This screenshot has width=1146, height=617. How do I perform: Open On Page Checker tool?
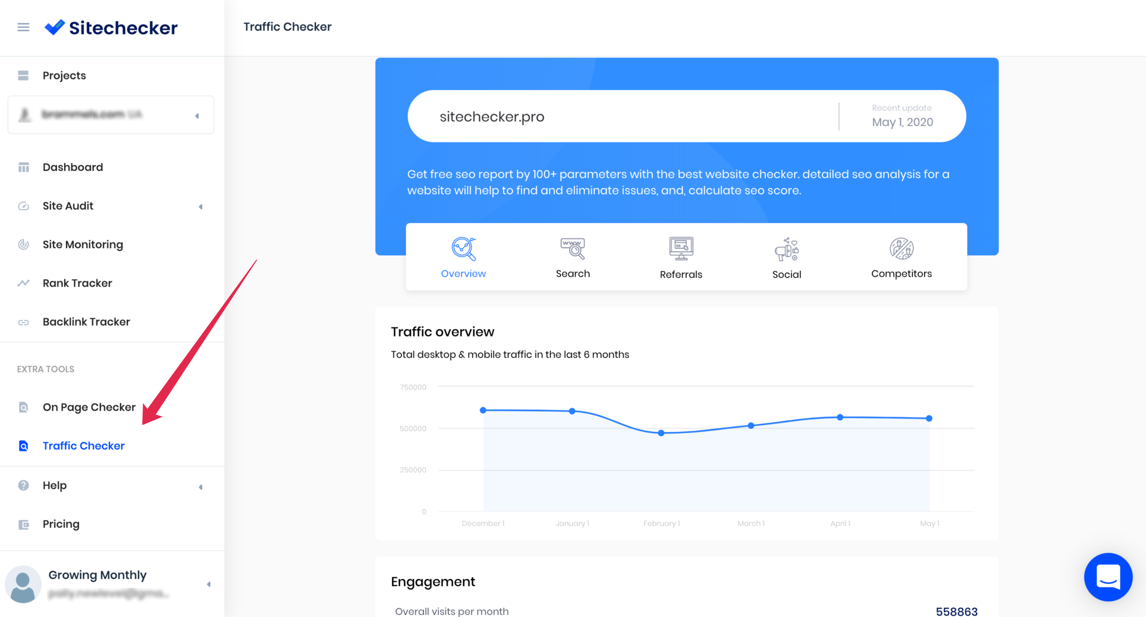(89, 407)
